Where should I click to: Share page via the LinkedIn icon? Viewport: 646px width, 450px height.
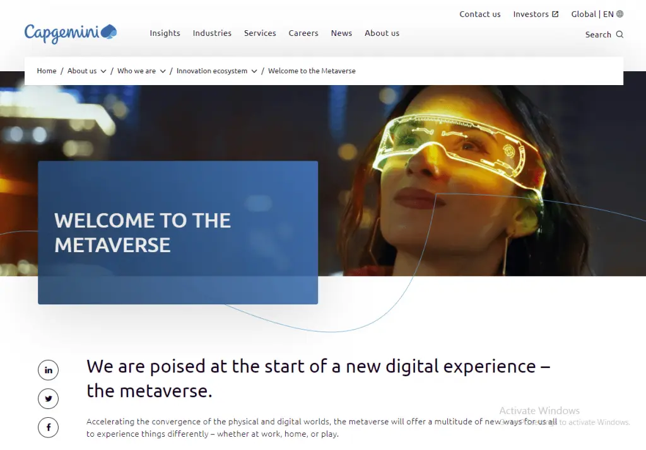click(49, 370)
